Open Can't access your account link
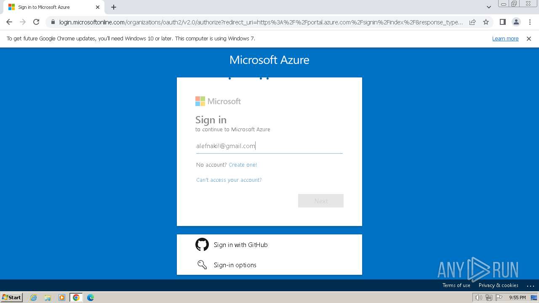Screen dimensions: 539x303 (x=229, y=180)
